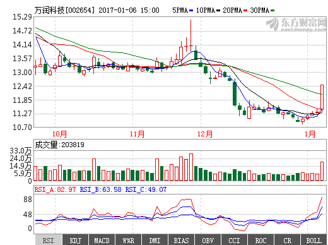Click the 10月 axis label

59,134
